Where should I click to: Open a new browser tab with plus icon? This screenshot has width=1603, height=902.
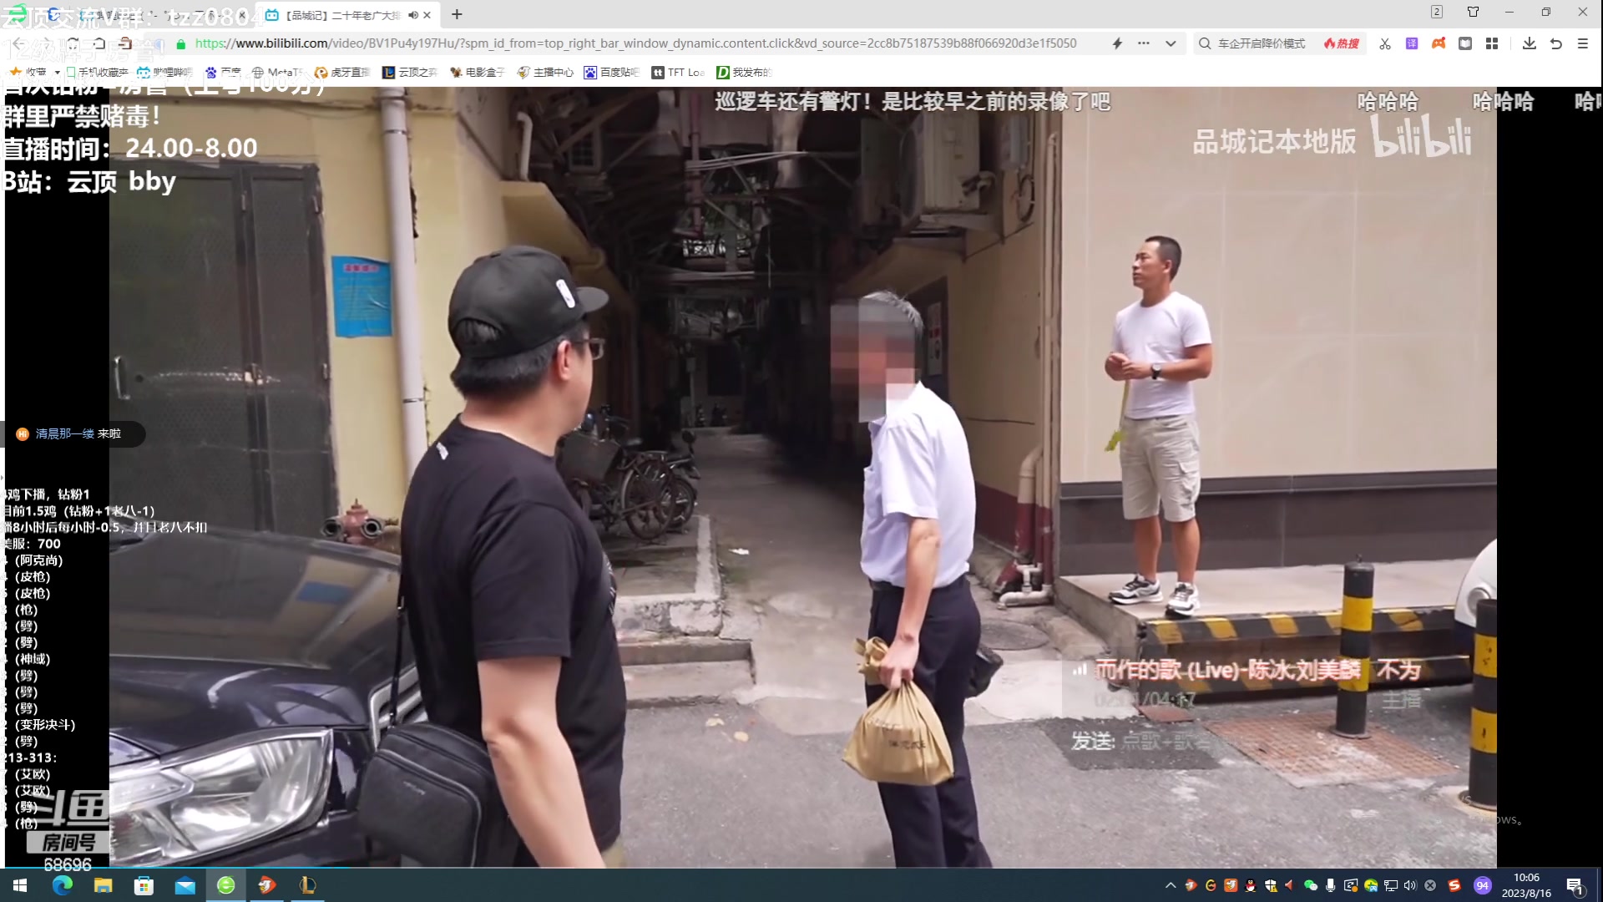[x=457, y=14]
